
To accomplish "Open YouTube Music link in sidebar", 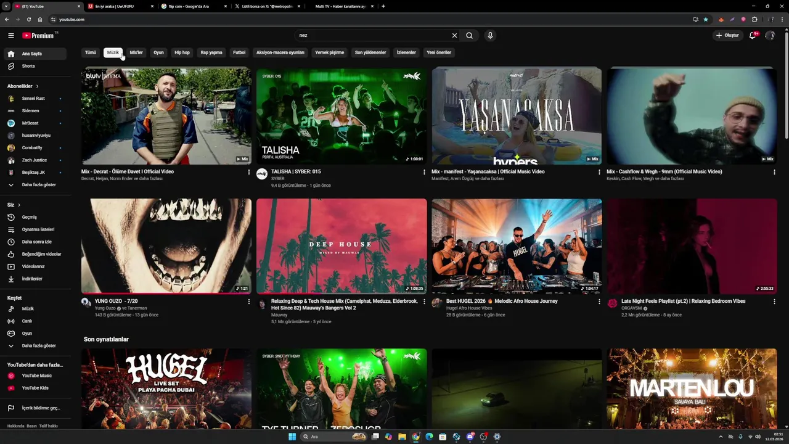I will click(35, 376).
